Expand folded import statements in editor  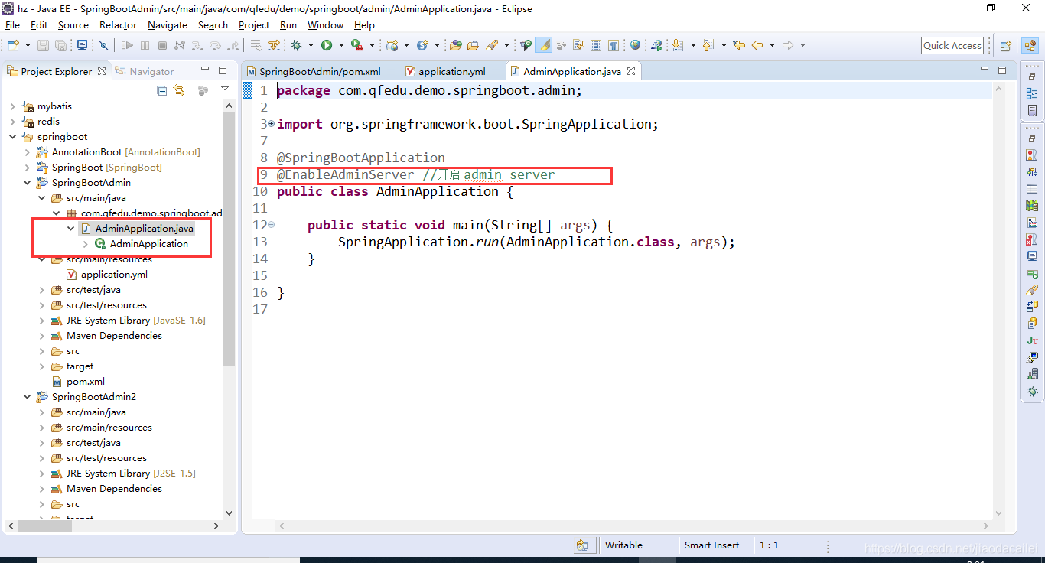coord(272,124)
